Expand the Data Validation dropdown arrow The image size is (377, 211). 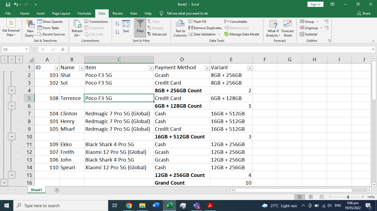(219, 34)
